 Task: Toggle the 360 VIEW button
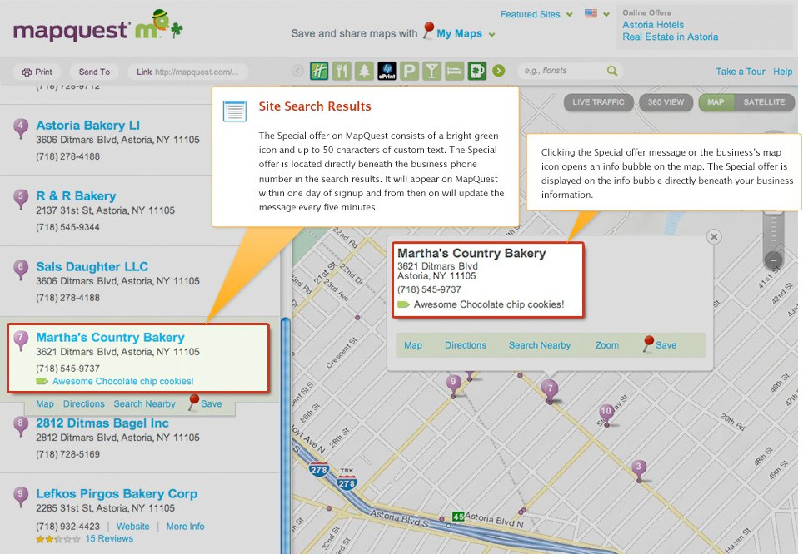click(x=666, y=102)
